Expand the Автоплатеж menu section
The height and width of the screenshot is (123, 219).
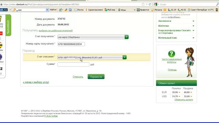tap(176, 21)
